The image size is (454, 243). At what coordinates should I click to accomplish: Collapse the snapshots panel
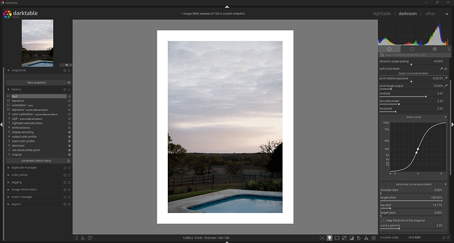(x=9, y=70)
